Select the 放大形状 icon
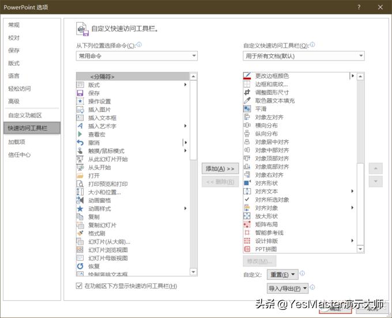 click(x=247, y=216)
